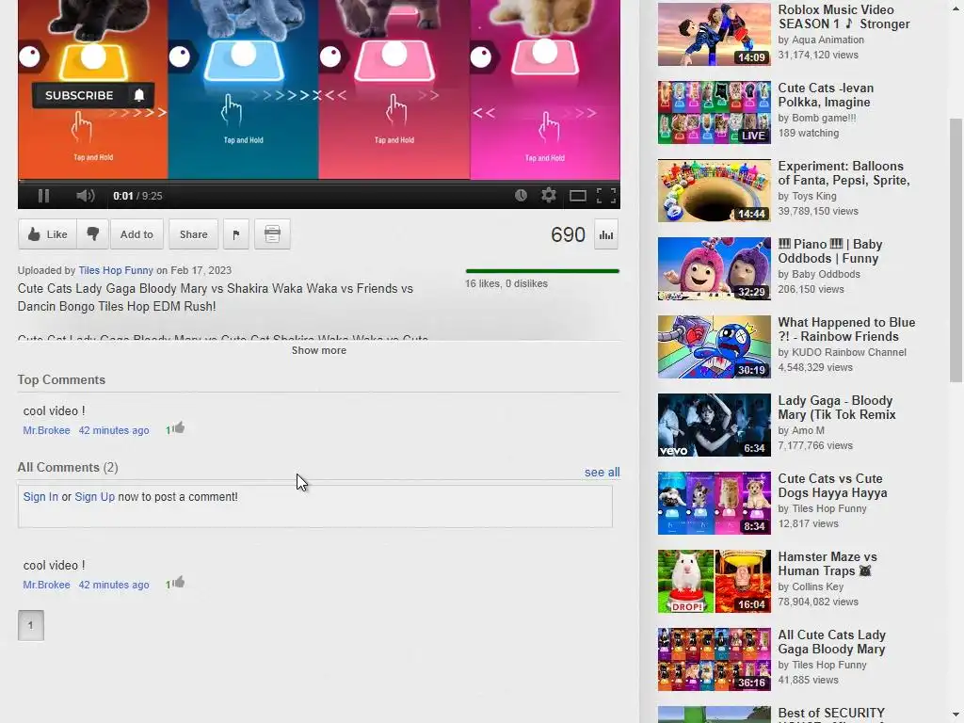Expand the description with Show more
The image size is (964, 723).
[x=318, y=350]
